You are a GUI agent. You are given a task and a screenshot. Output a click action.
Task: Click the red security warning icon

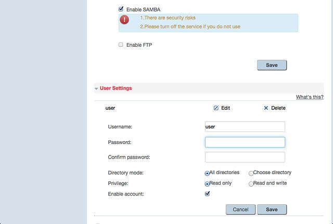click(x=124, y=20)
